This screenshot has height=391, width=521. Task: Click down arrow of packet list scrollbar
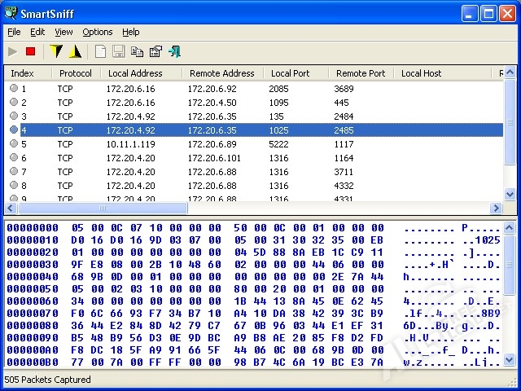click(x=510, y=195)
